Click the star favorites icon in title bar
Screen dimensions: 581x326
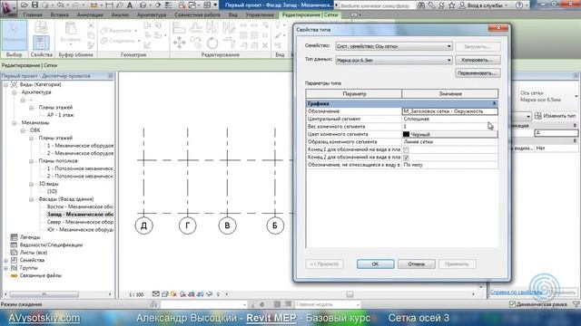(x=451, y=5)
